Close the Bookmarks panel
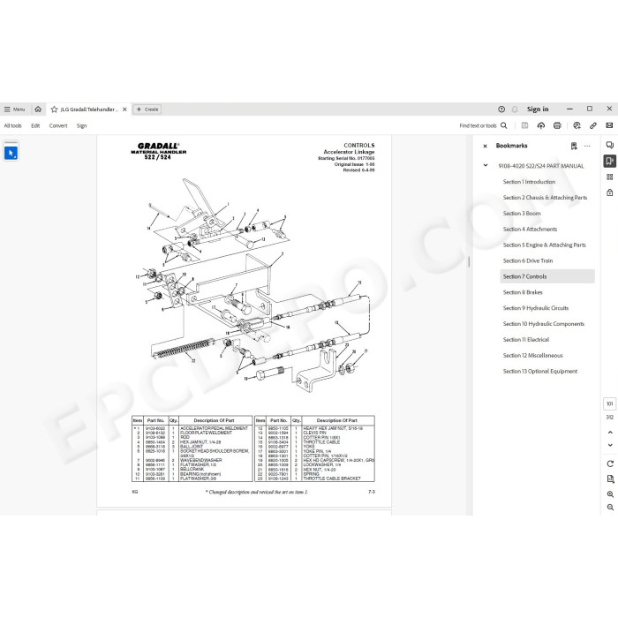The width and height of the screenshot is (618, 618). [486, 146]
